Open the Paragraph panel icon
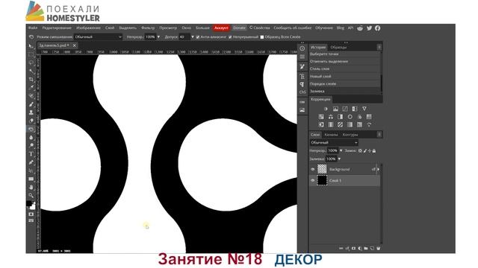 click(x=302, y=84)
